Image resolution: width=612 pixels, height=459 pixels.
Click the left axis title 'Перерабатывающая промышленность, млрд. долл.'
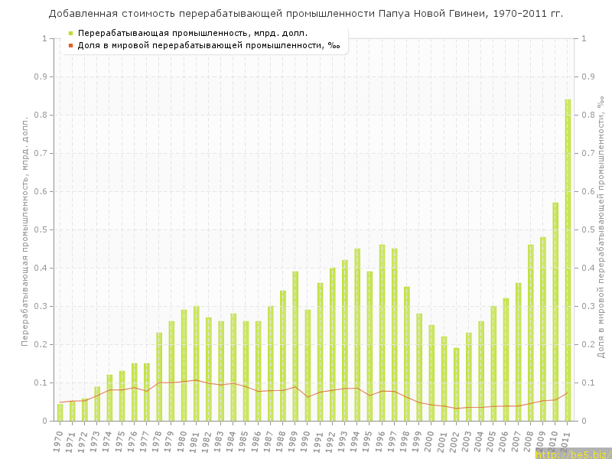pyautogui.click(x=24, y=229)
